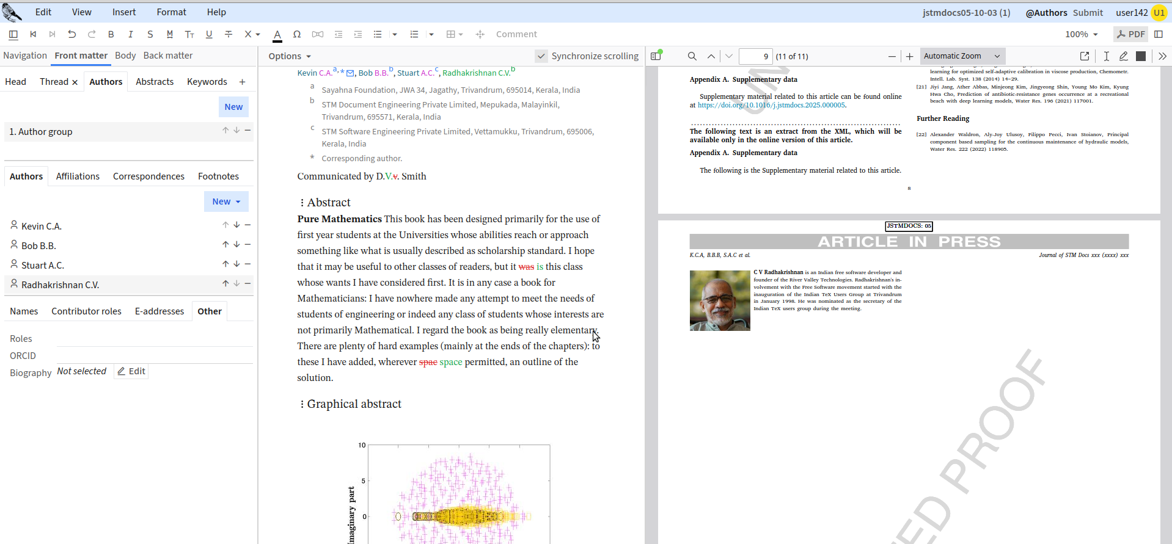Switch to the Affiliations tab
Viewport: 1172px width, 544px height.
pos(78,176)
